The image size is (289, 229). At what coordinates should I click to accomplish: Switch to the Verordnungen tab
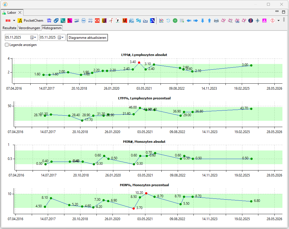[29, 28]
